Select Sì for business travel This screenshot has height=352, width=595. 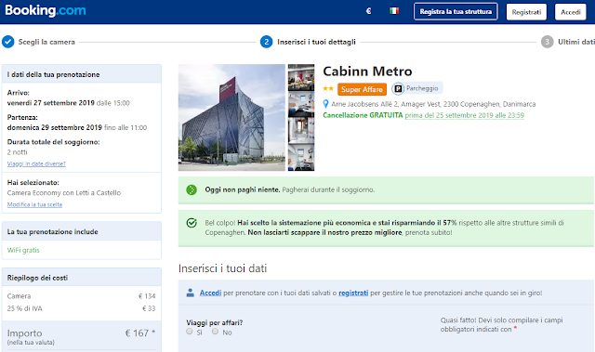[190, 332]
